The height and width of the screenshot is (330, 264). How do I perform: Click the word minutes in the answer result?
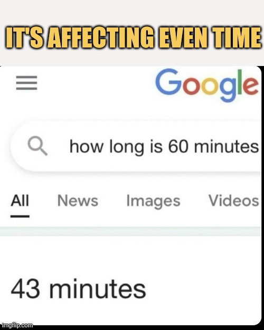point(98,288)
